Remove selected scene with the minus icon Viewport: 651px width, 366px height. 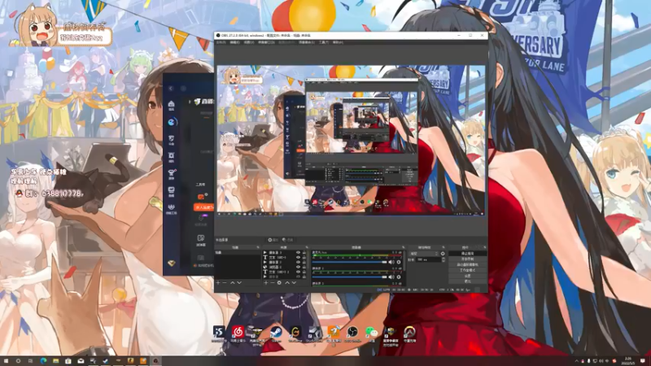click(x=225, y=282)
